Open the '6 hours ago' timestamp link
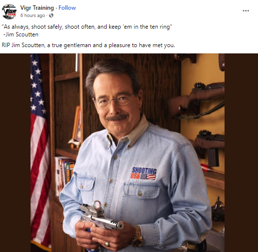This screenshot has height=252, width=258. pyautogui.click(x=32, y=16)
